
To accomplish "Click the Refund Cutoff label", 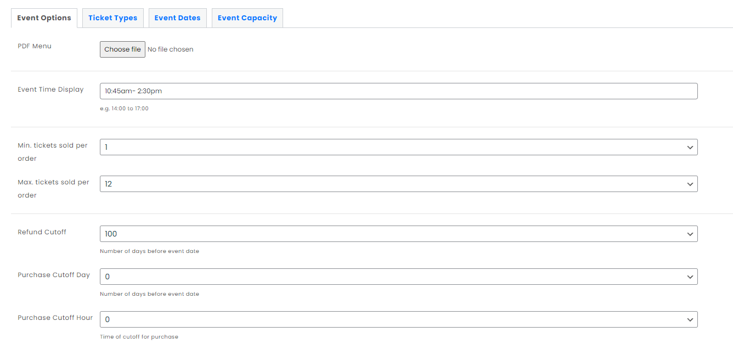I will pyautogui.click(x=42, y=232).
